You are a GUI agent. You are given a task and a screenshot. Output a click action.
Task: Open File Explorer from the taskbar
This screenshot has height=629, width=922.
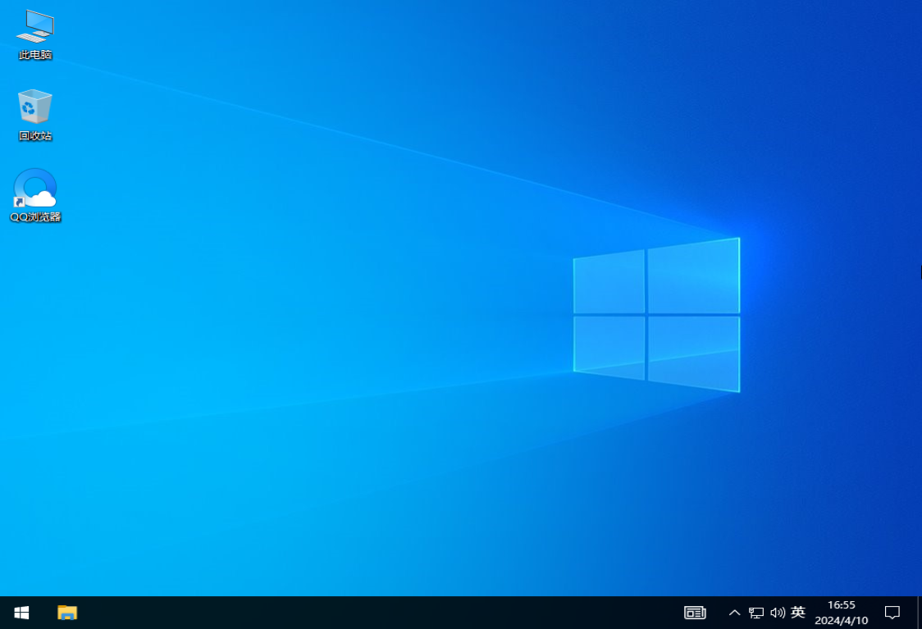[x=66, y=613]
